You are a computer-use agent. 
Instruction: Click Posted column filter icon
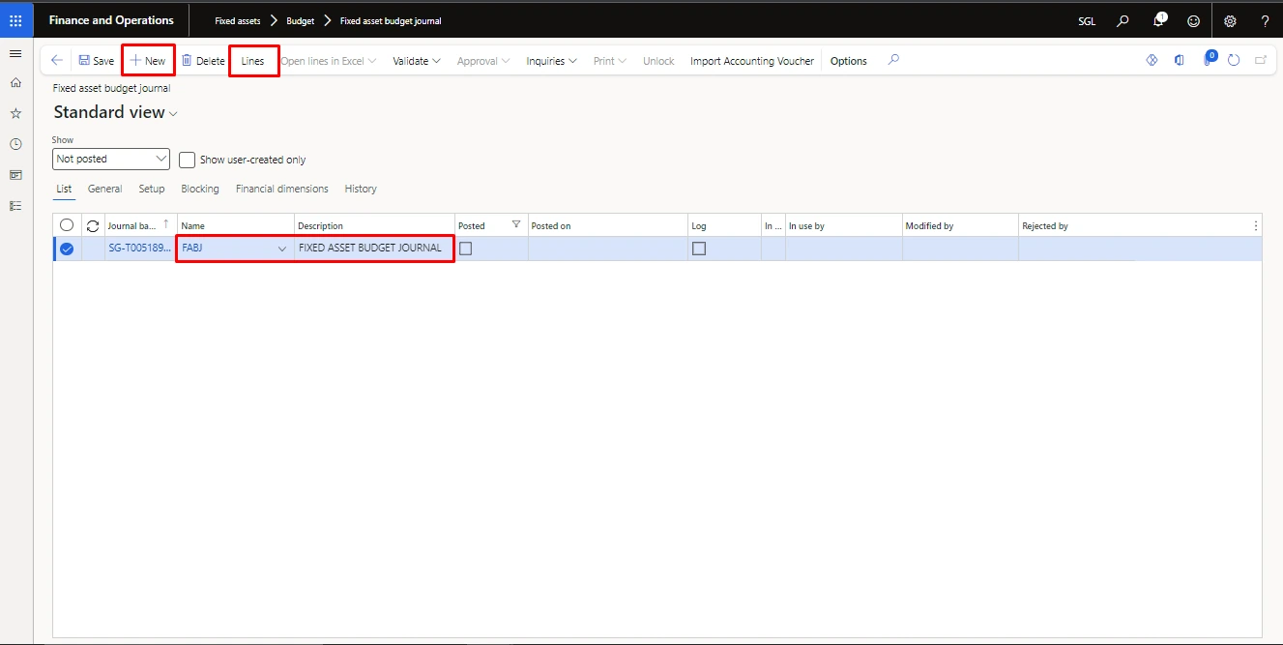click(516, 224)
